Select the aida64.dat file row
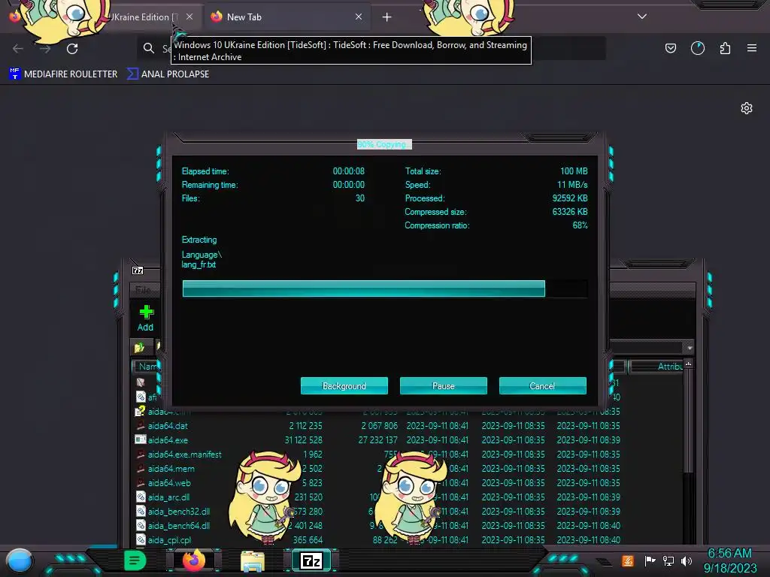This screenshot has height=577, width=770. click(377, 426)
